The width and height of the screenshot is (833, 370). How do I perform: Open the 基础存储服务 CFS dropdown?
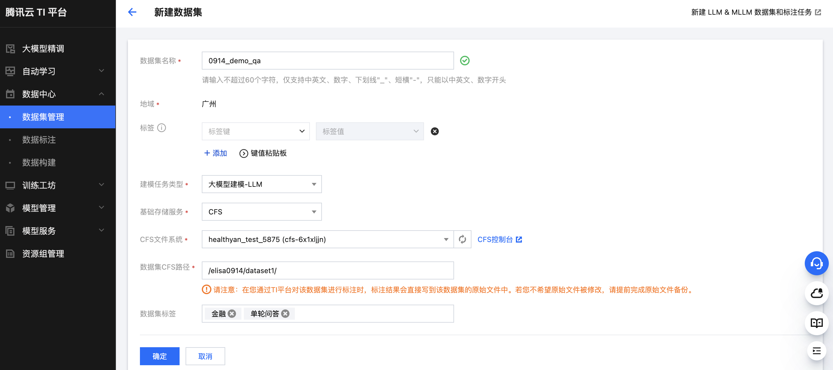click(x=262, y=212)
